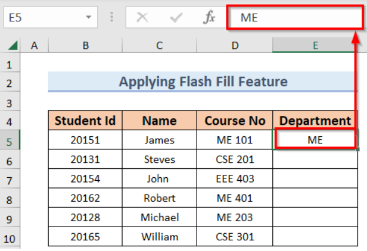Expand the Name Box dropdown arrow

89,18
